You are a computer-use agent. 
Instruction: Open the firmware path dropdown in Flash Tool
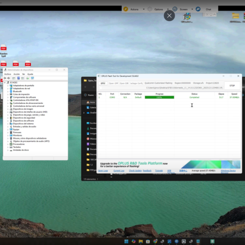tap(99, 88)
